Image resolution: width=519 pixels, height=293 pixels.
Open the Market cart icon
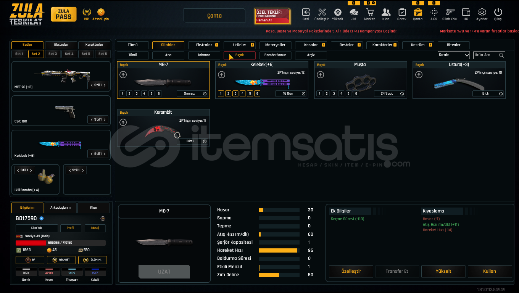coord(369,12)
